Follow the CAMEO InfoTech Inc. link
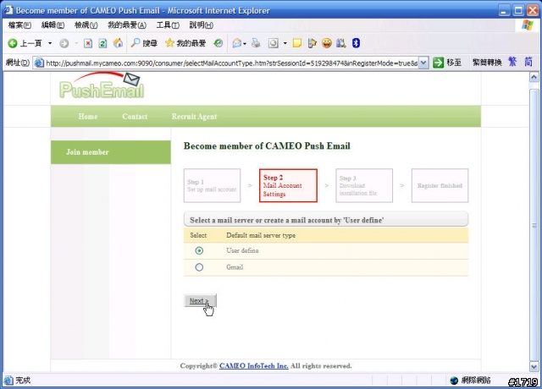The height and width of the screenshot is (389, 542). click(x=254, y=366)
